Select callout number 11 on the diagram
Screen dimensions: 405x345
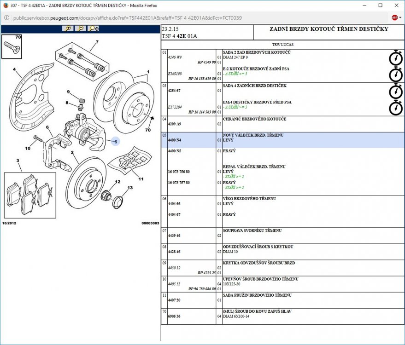coord(141,179)
